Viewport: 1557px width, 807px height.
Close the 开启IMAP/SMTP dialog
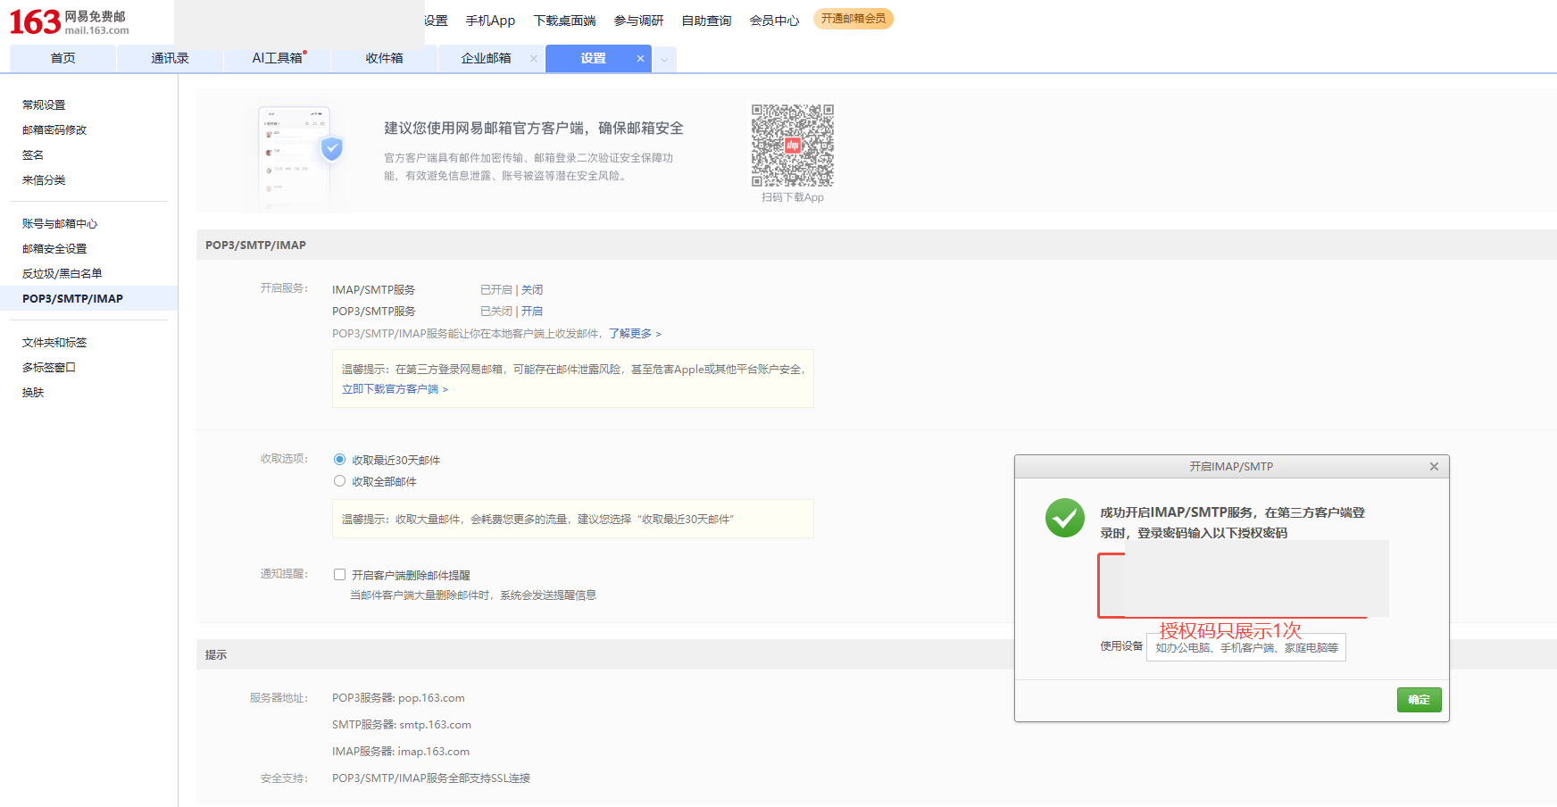point(1434,467)
